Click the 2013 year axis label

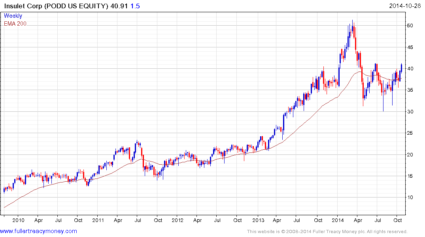[x=258, y=220]
